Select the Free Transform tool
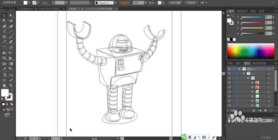 point(11,53)
